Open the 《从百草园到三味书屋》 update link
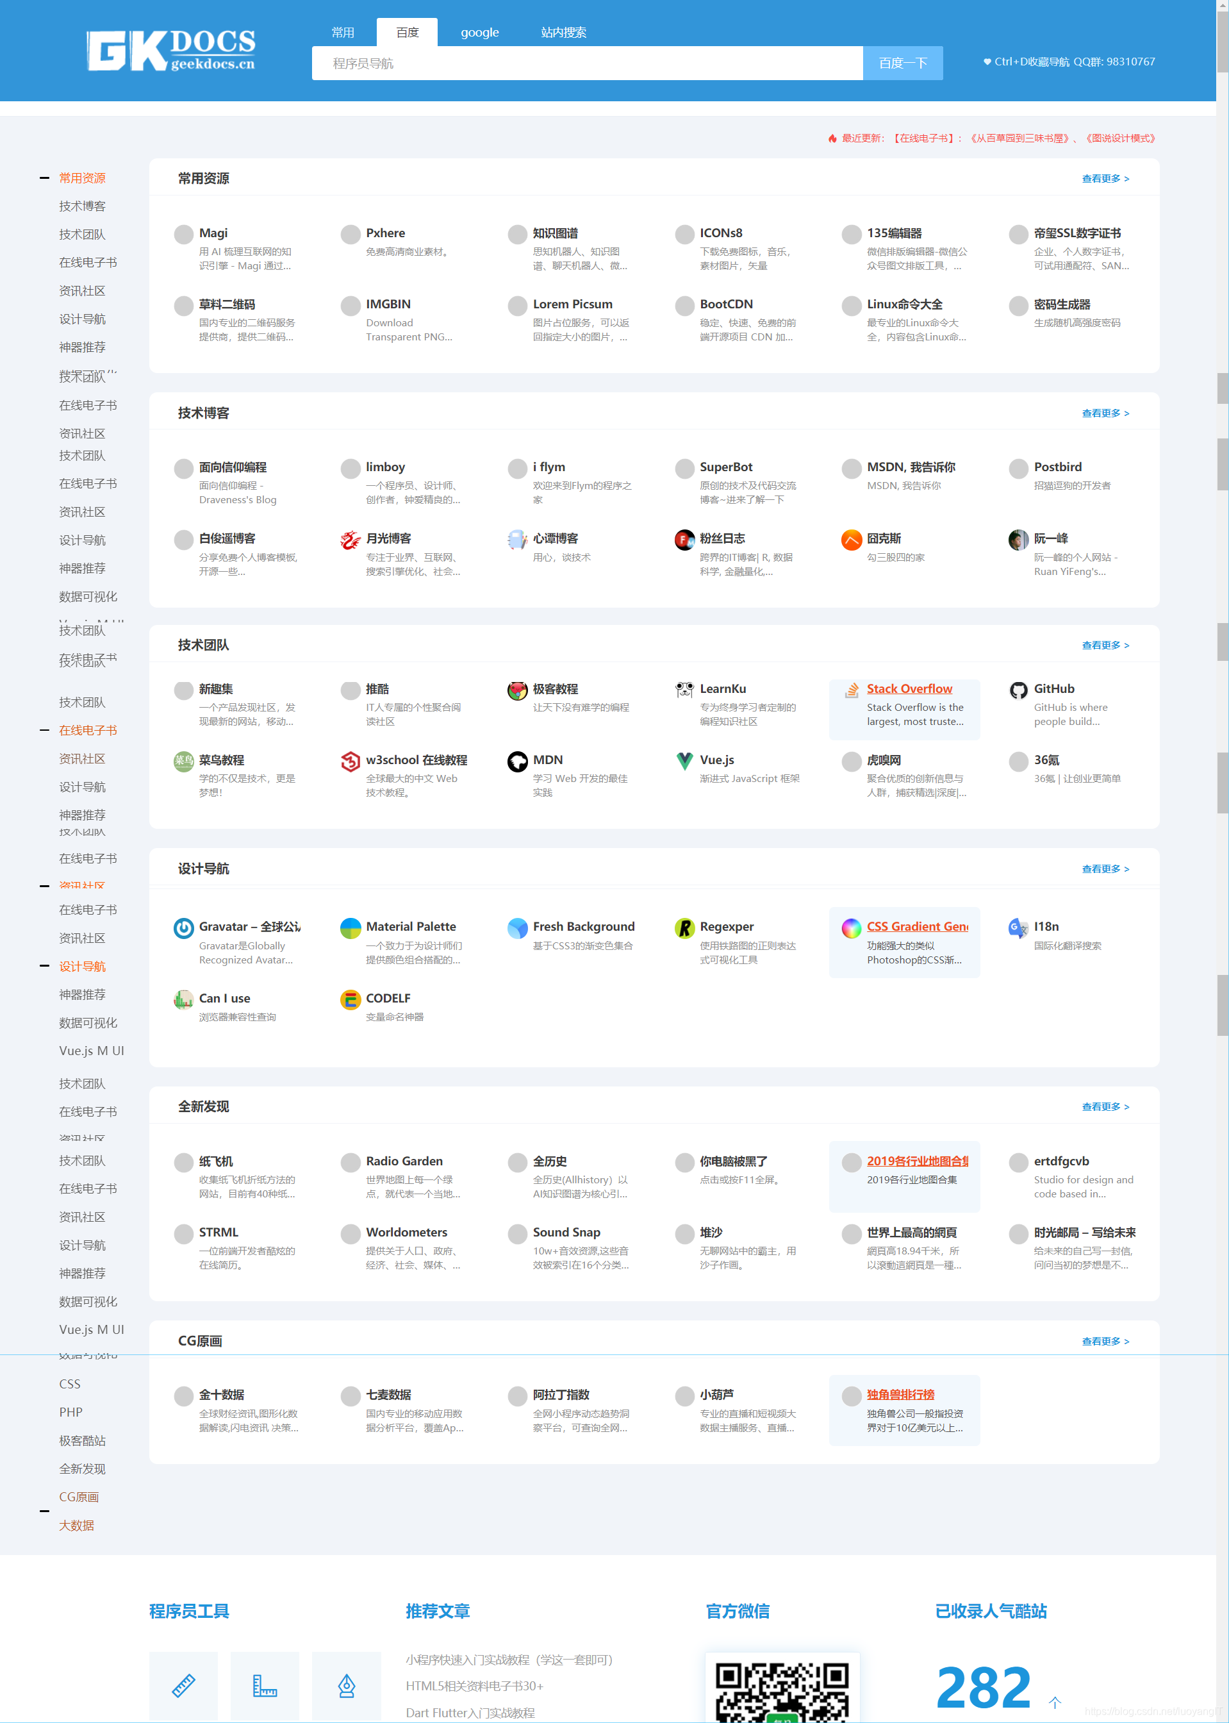This screenshot has width=1229, height=1723. (x=1021, y=138)
